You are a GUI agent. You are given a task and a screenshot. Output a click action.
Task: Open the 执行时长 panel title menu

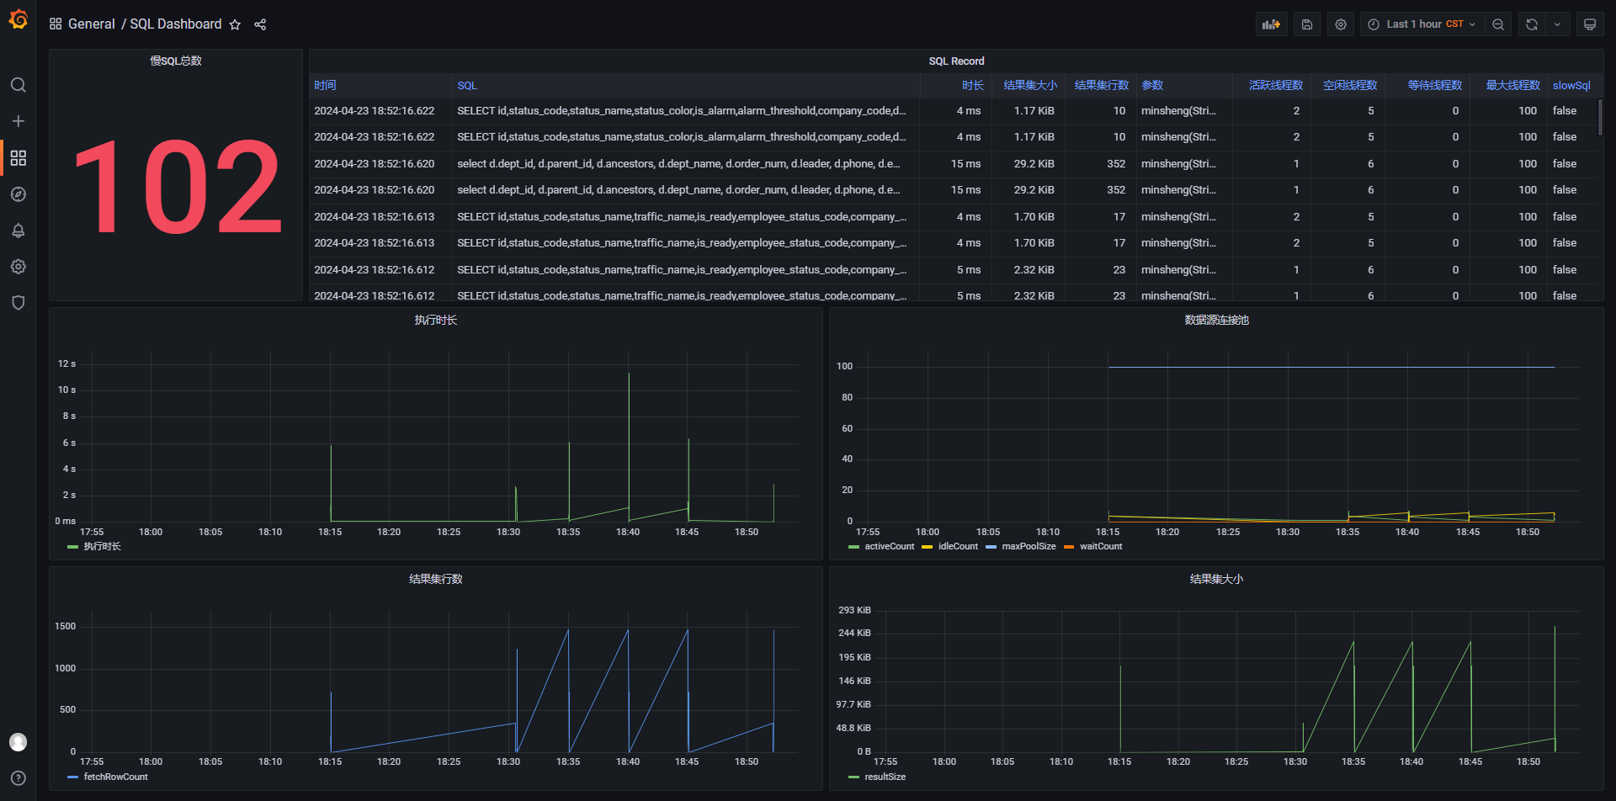(x=436, y=320)
